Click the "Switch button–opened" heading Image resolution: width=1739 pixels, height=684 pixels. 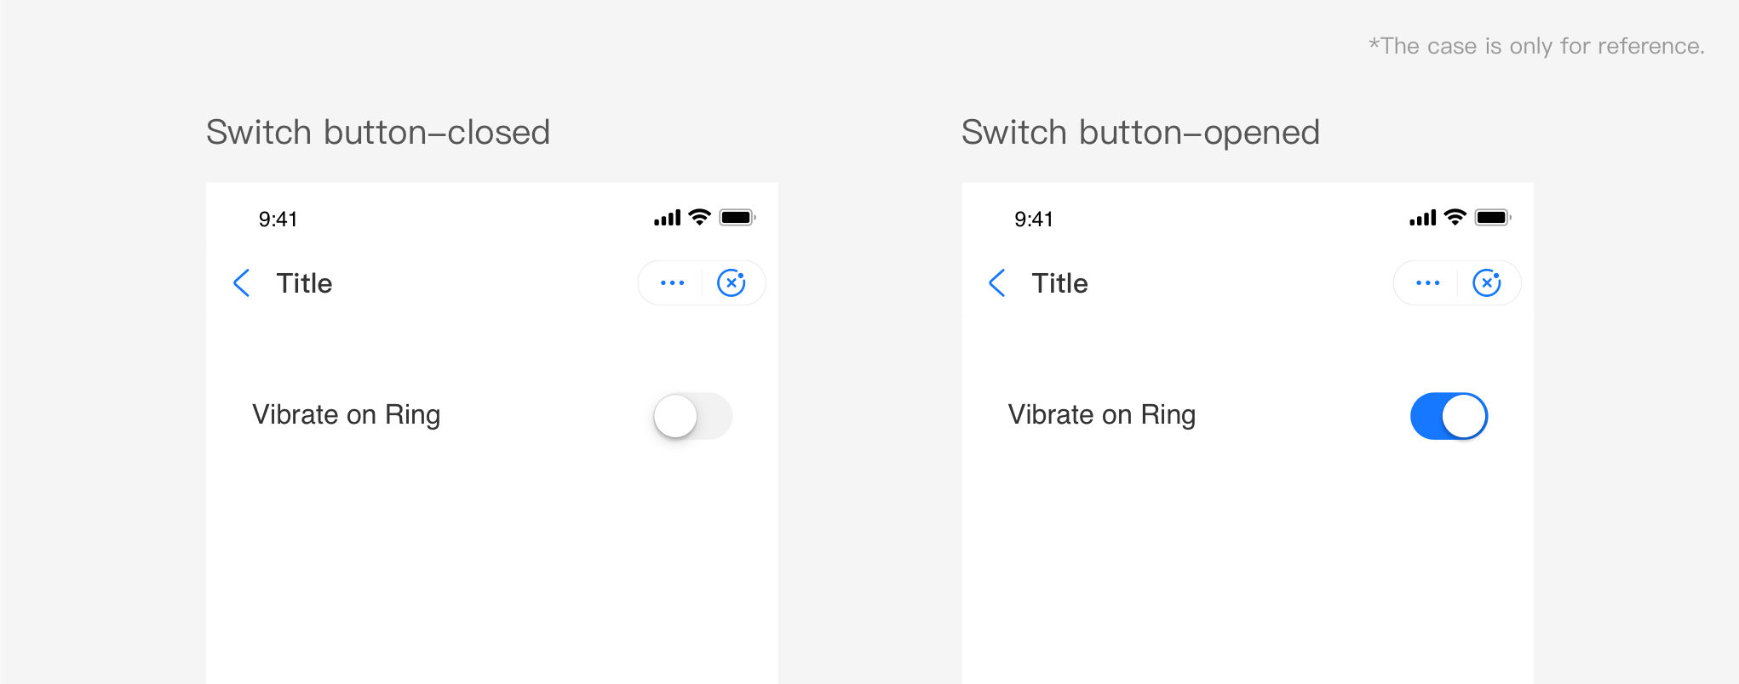pyautogui.click(x=1140, y=133)
